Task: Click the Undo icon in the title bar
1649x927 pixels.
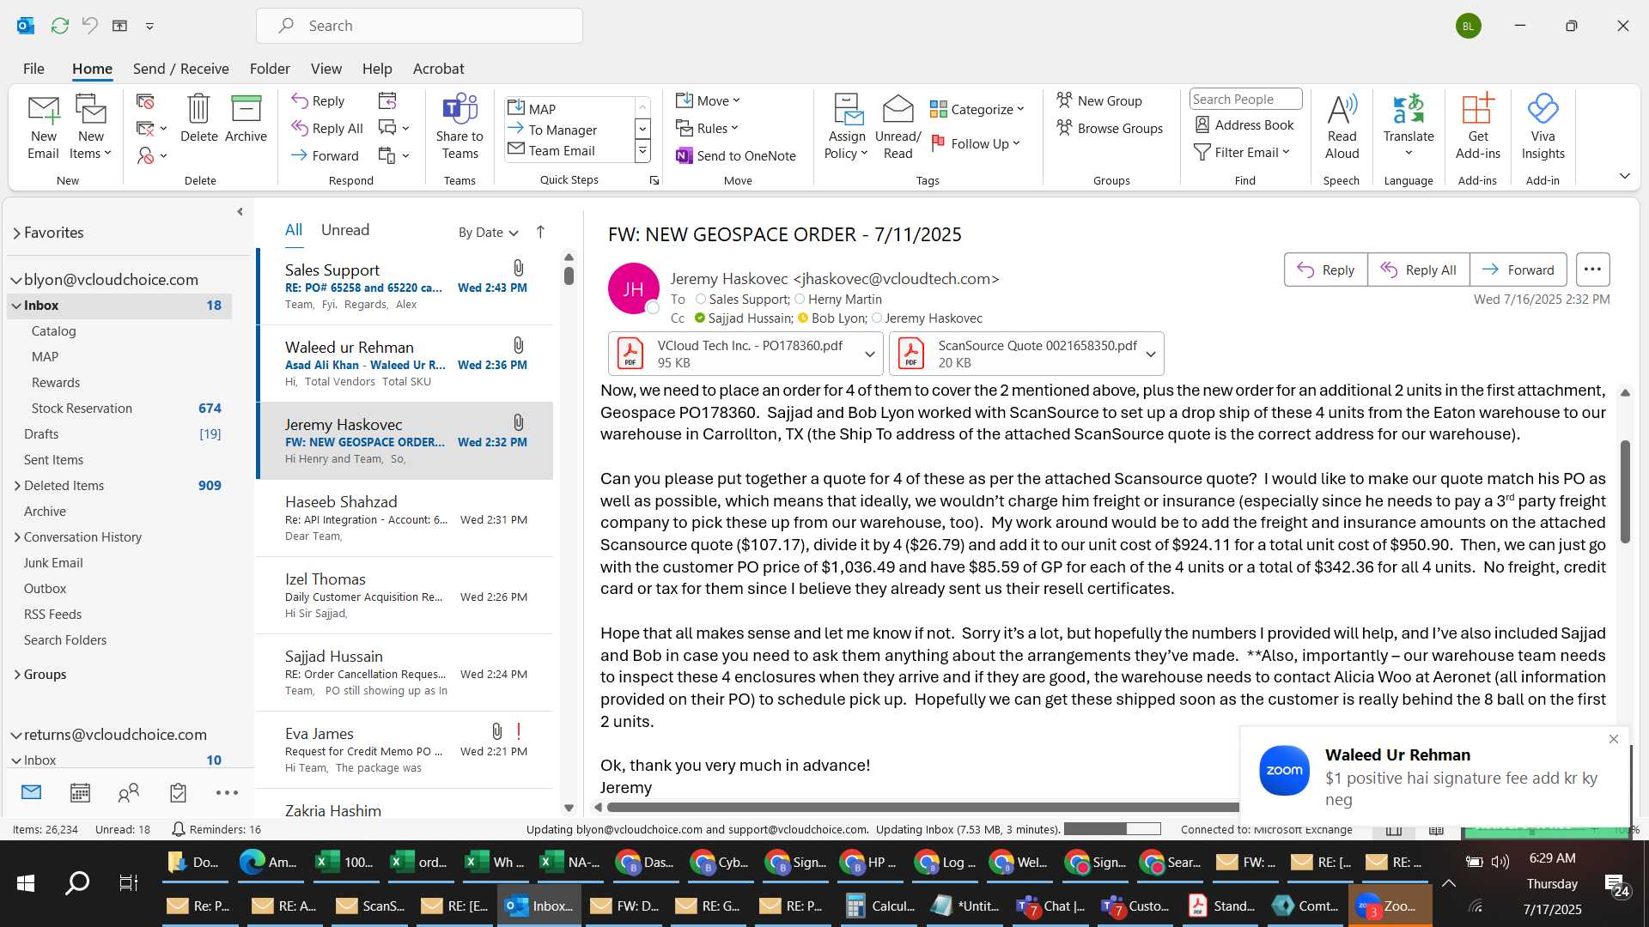Action: pos(89,26)
